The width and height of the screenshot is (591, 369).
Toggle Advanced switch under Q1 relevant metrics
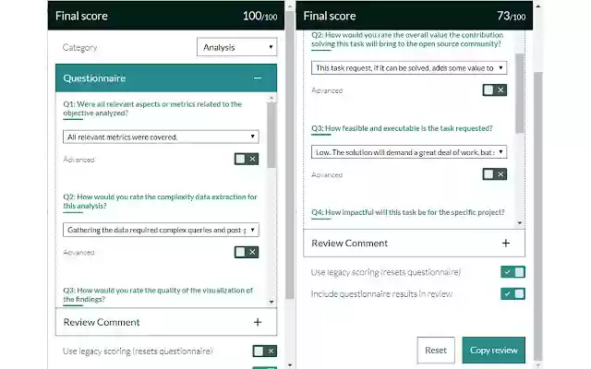coord(247,159)
